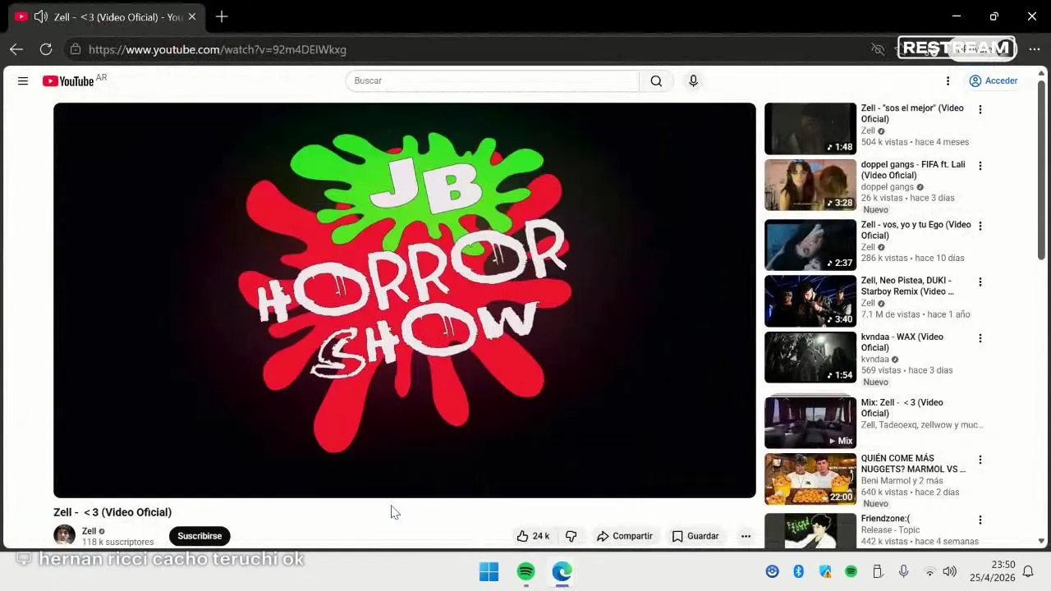Open browser settings and more menu
1051x591 pixels.
(x=1034, y=49)
